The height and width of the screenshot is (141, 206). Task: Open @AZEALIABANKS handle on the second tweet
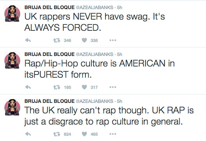click(95, 54)
